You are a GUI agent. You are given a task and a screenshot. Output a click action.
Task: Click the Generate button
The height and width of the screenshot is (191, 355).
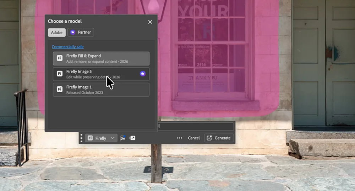click(219, 138)
